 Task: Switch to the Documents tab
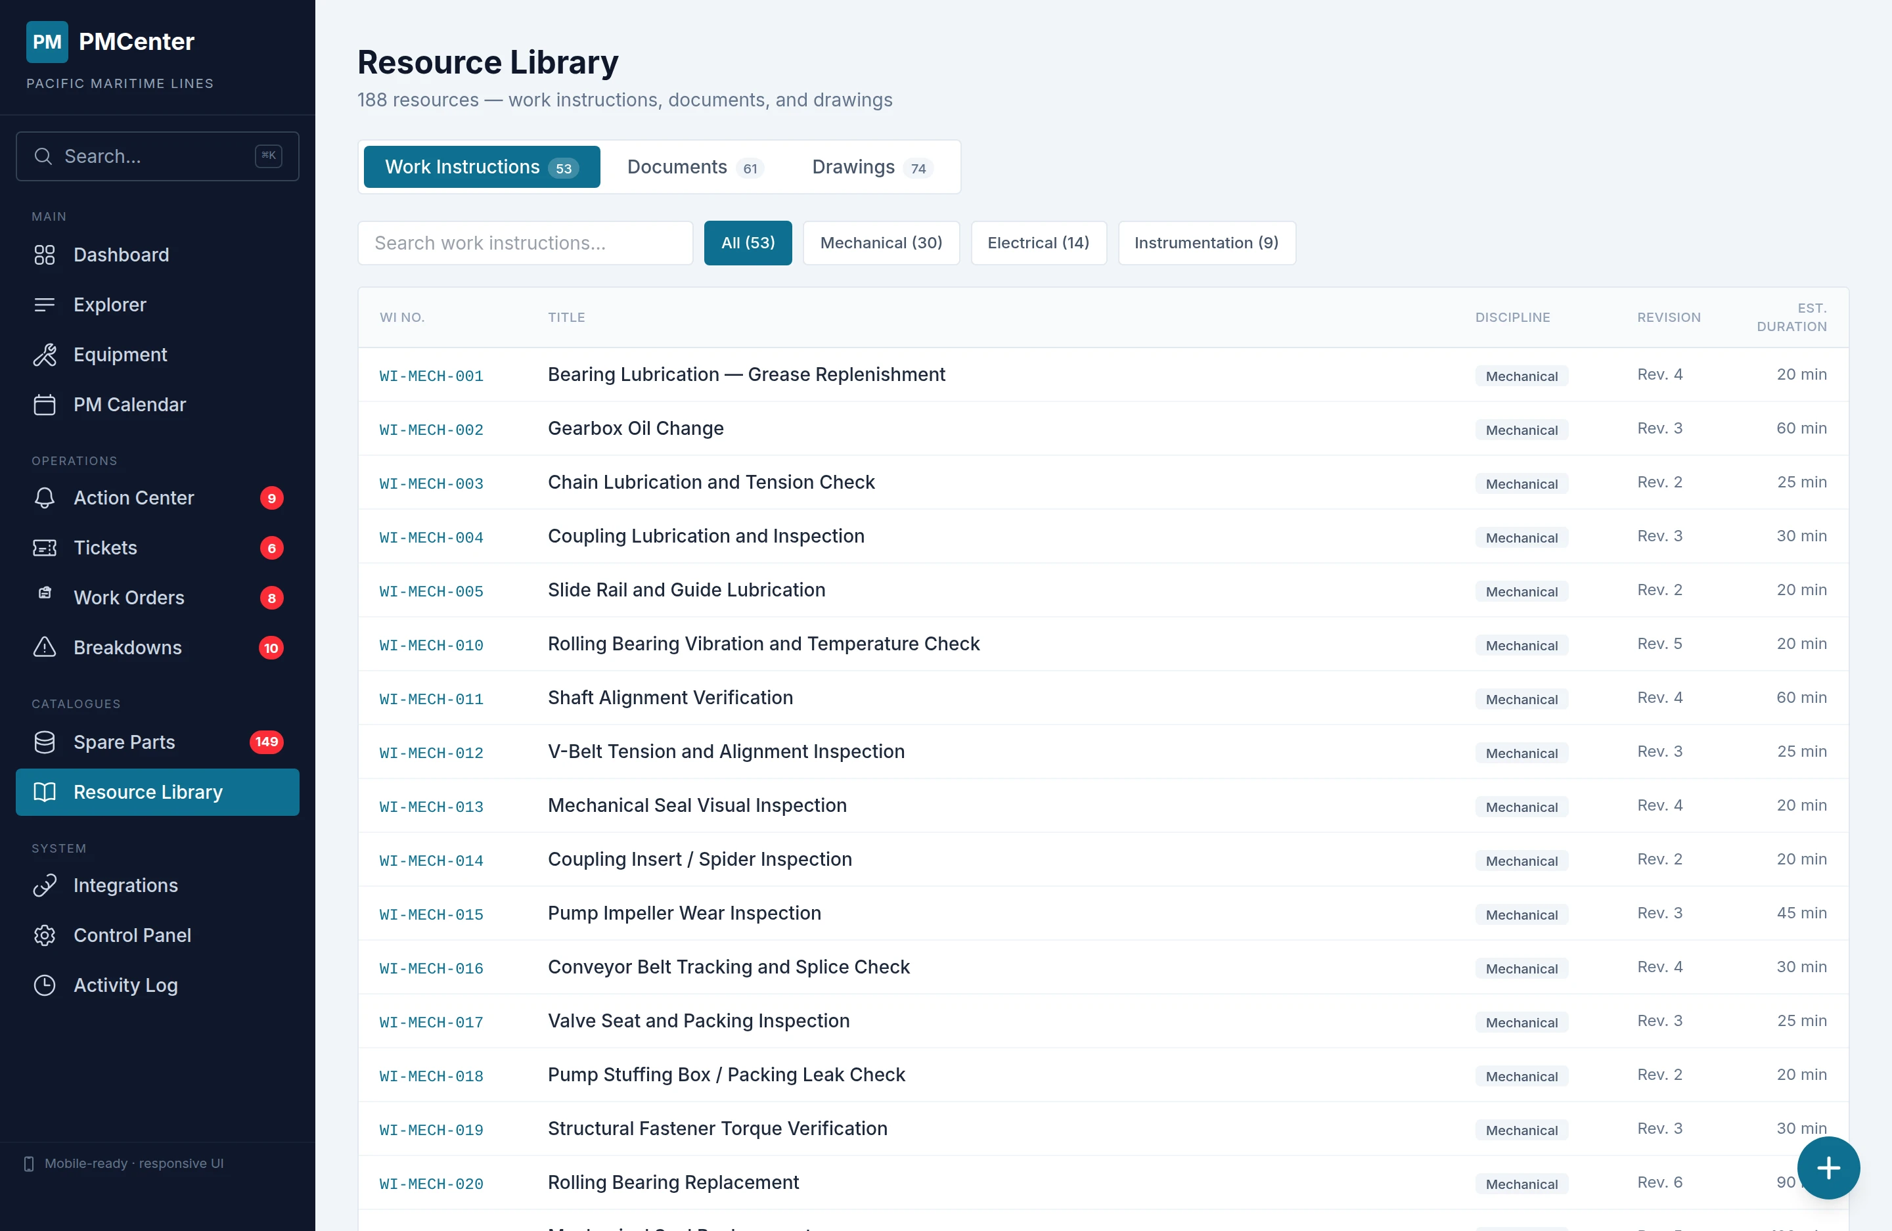[694, 167]
